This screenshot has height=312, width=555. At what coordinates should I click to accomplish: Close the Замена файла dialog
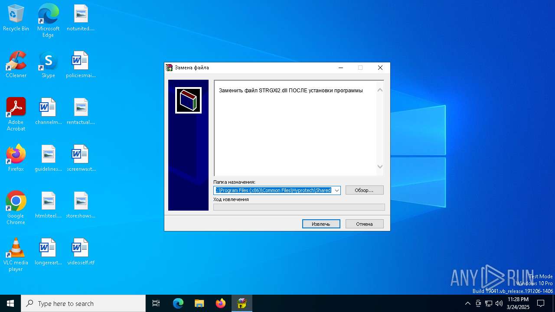coord(380,68)
